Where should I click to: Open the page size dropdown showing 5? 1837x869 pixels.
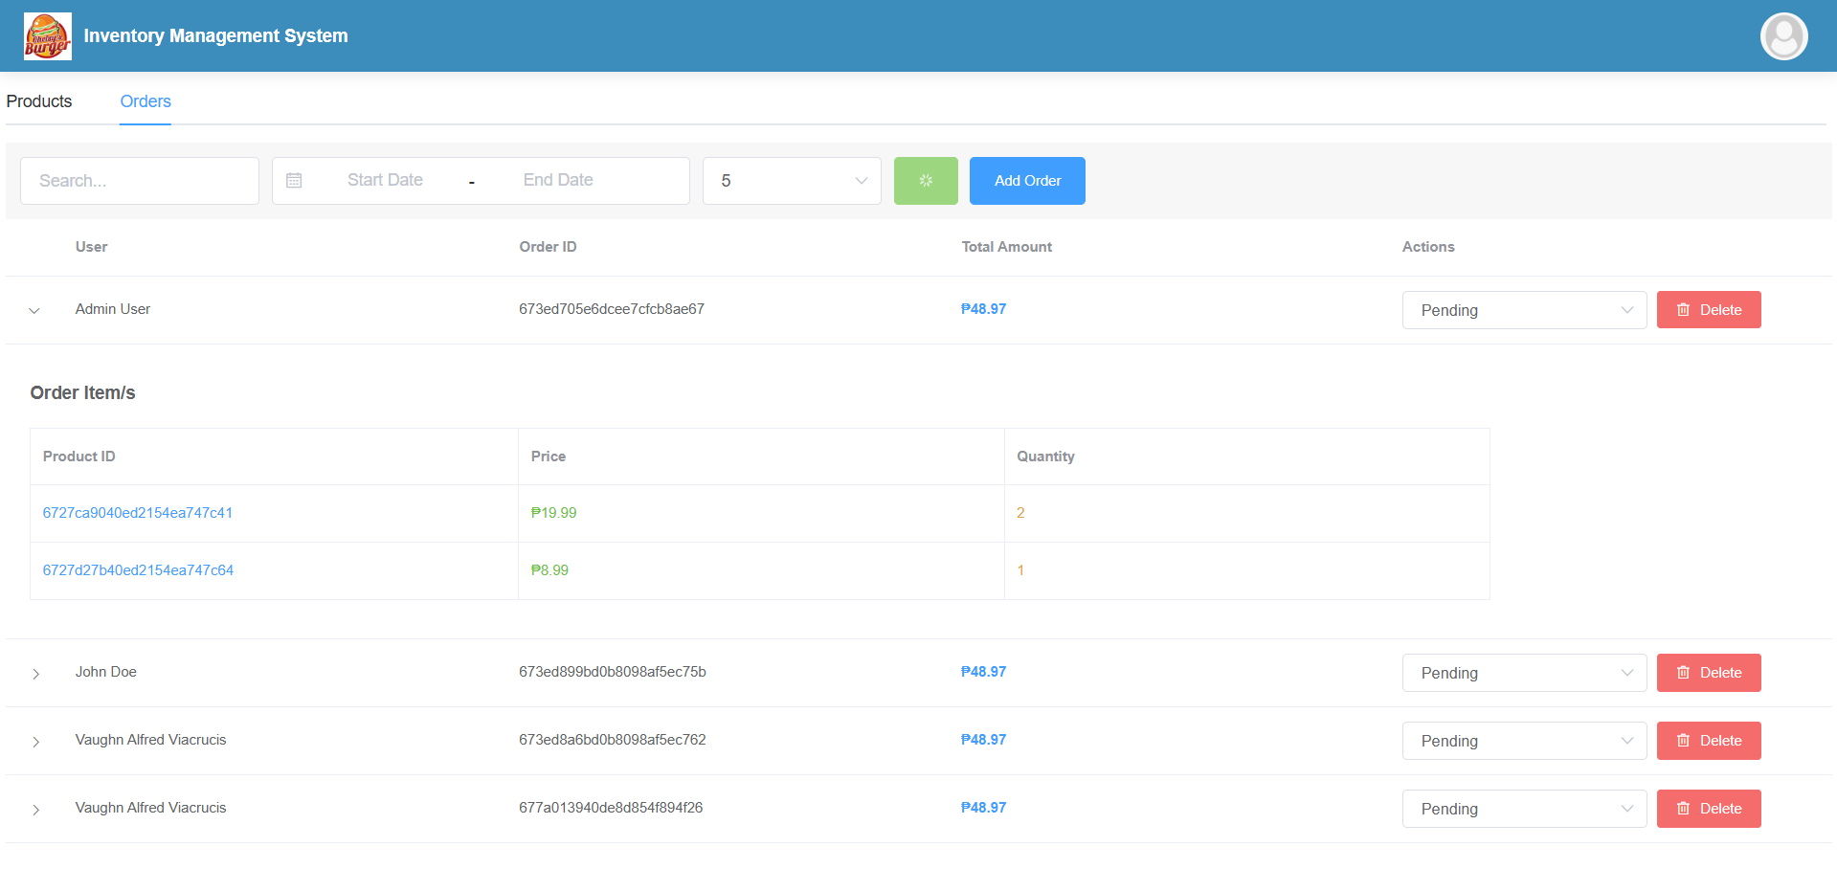(x=791, y=180)
